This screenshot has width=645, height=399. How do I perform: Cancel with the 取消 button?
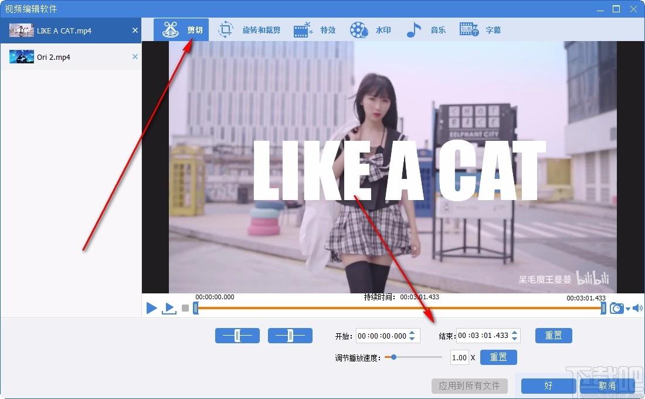click(607, 386)
